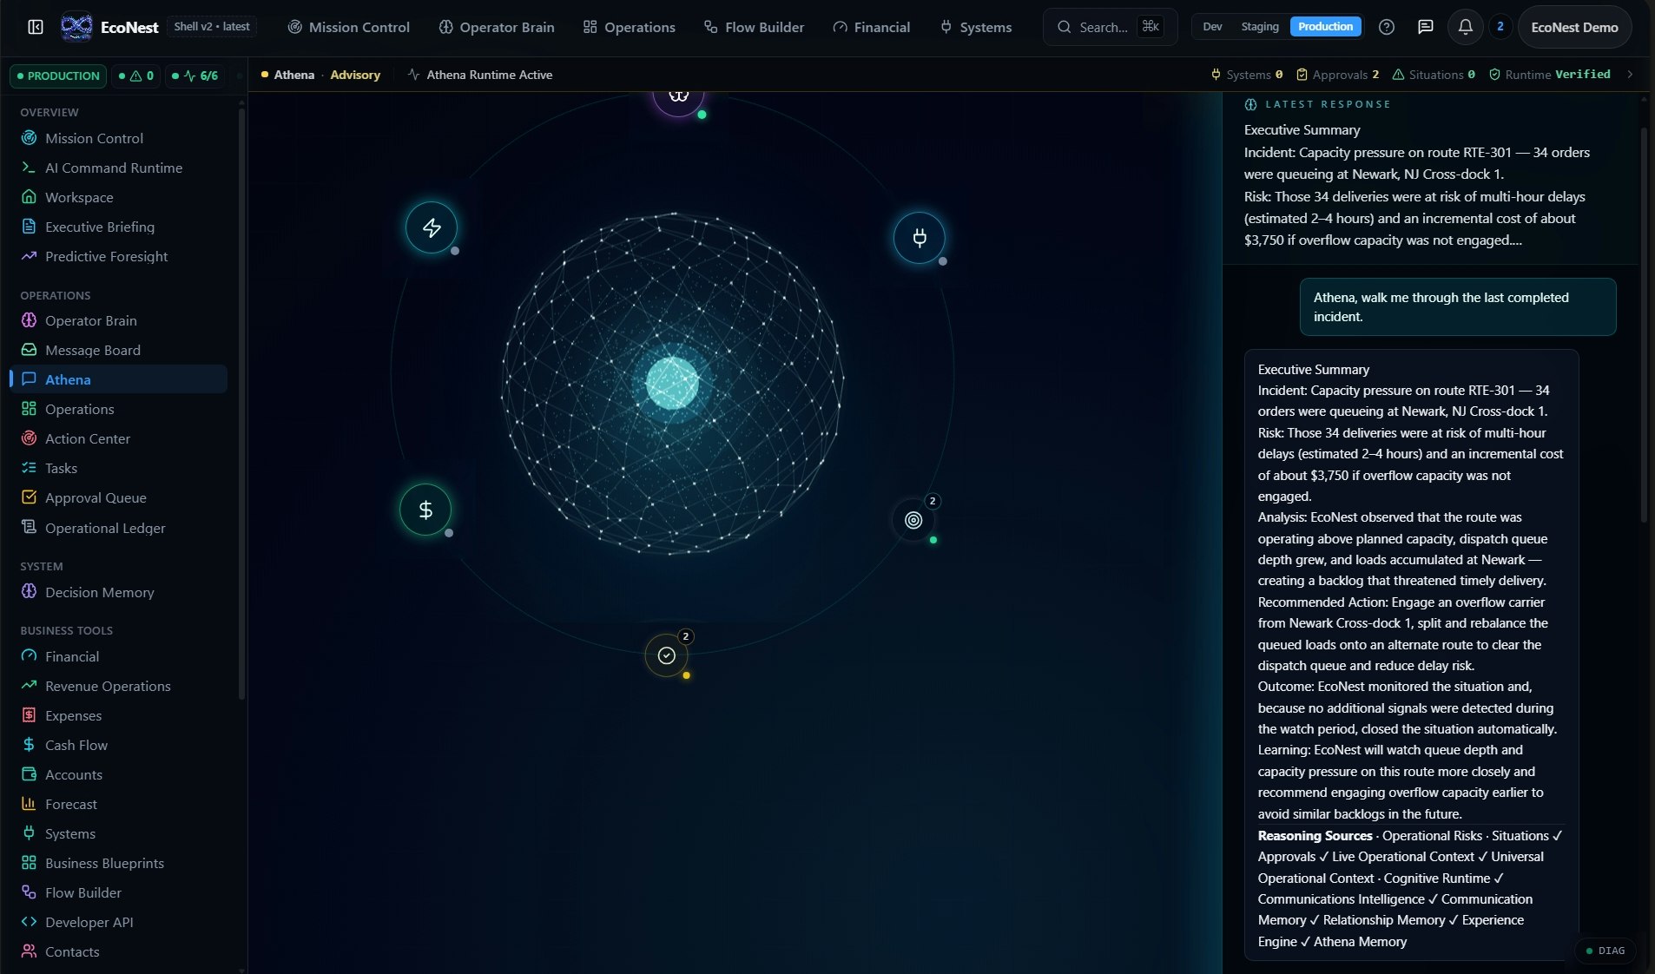Open the notifications bell icon
1655x974 pixels.
click(x=1466, y=27)
